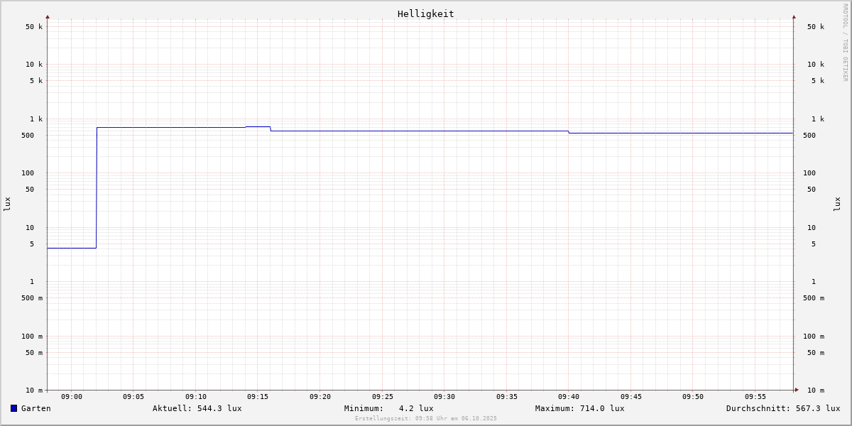The height and width of the screenshot is (426, 852).
Task: Click the Durchschnitt: 567.3 lux value
Action: pyautogui.click(x=783, y=408)
